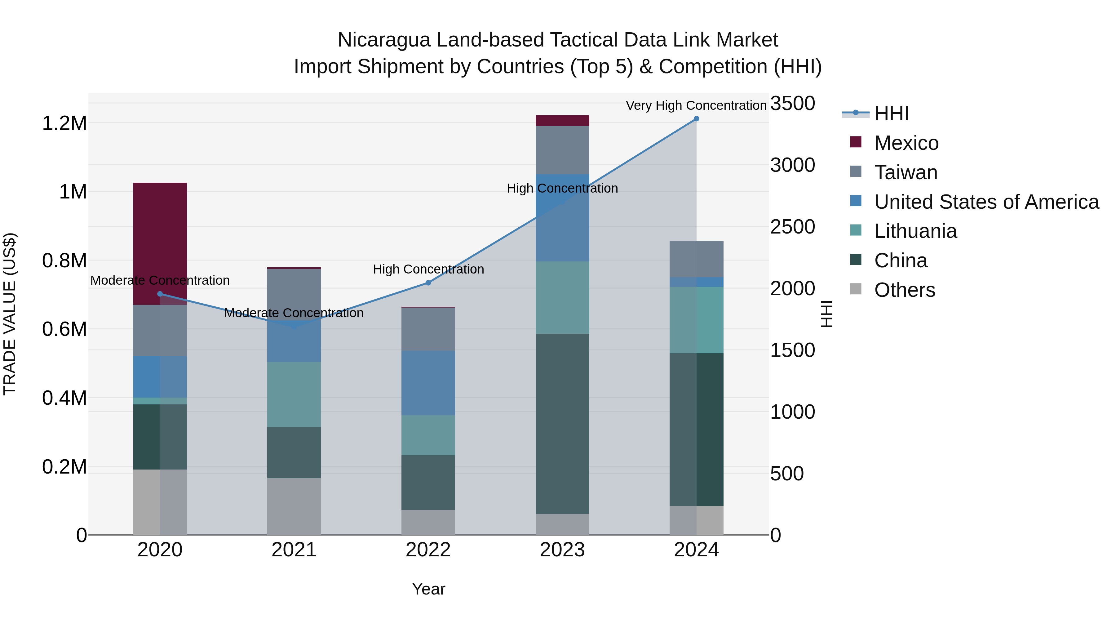This screenshot has height=628, width=1116.
Task: Click the Lithuania bar segment in 2021
Action: point(294,394)
